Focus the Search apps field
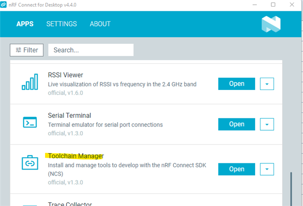 (x=91, y=50)
